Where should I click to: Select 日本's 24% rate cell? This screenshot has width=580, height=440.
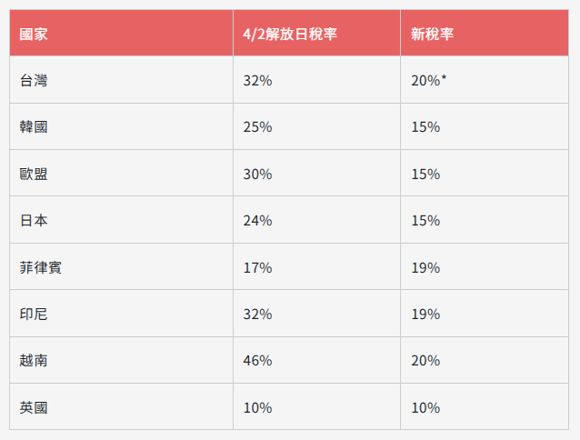coord(316,220)
